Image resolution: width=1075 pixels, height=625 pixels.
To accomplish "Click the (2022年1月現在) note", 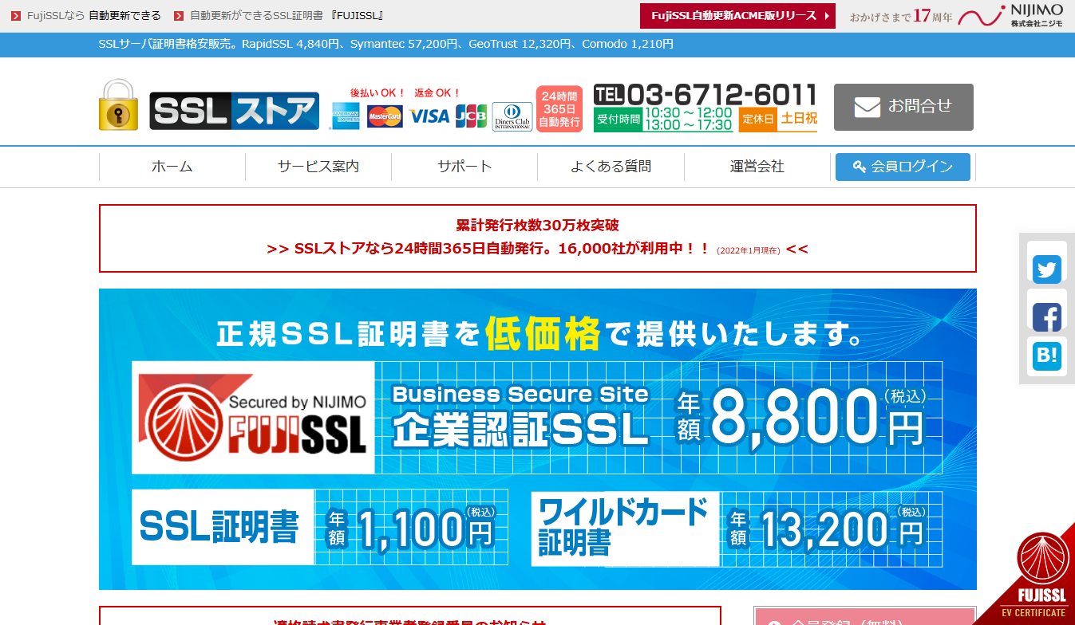I will (x=748, y=250).
